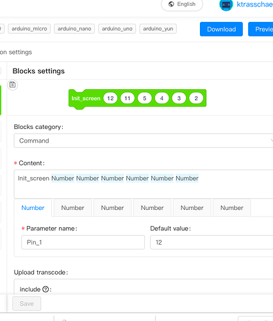Open the last Number parameter tab
The height and width of the screenshot is (321, 273).
(232, 208)
